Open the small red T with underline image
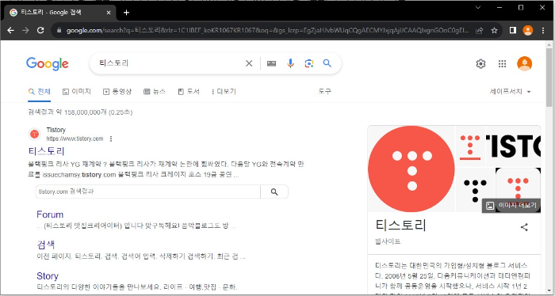The image size is (555, 296). [x=470, y=146]
